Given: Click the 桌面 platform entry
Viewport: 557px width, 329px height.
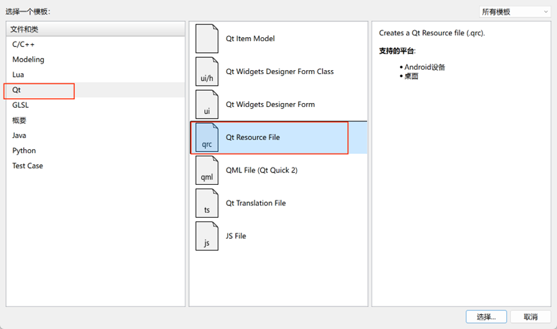Looking at the screenshot, I should click(x=411, y=76).
